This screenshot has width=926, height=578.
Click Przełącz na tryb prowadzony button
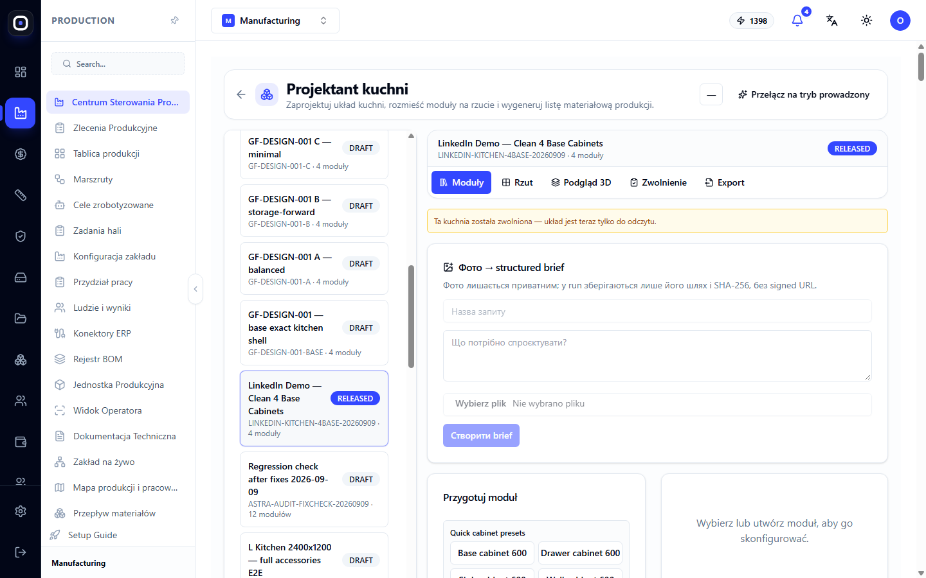804,94
